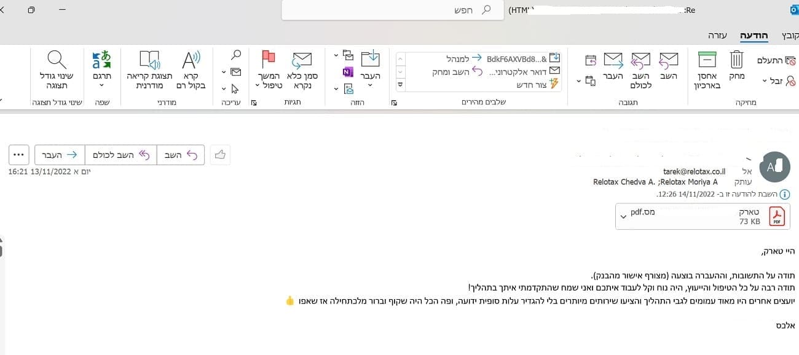Start Read Aloud (קרא בקול רם)
Screen dimensions: 799x355
(x=191, y=60)
